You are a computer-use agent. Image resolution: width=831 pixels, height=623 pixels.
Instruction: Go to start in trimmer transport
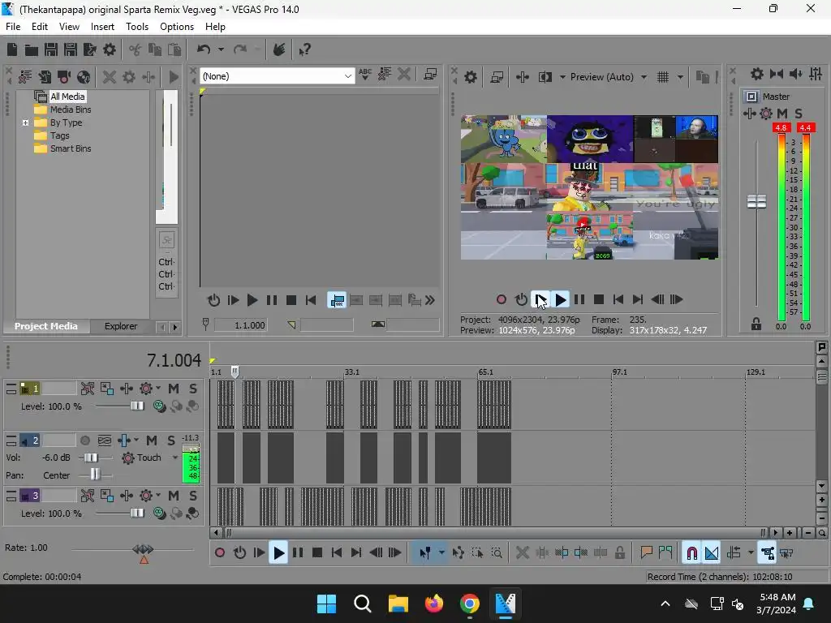pyautogui.click(x=311, y=301)
